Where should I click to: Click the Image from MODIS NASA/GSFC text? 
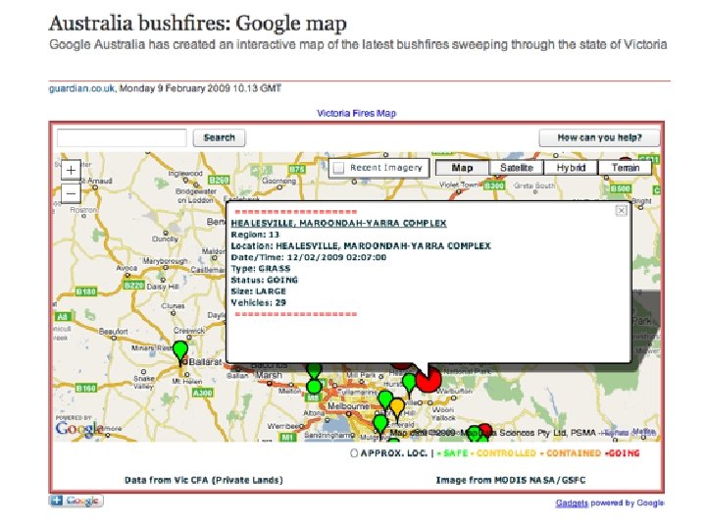[511, 480]
